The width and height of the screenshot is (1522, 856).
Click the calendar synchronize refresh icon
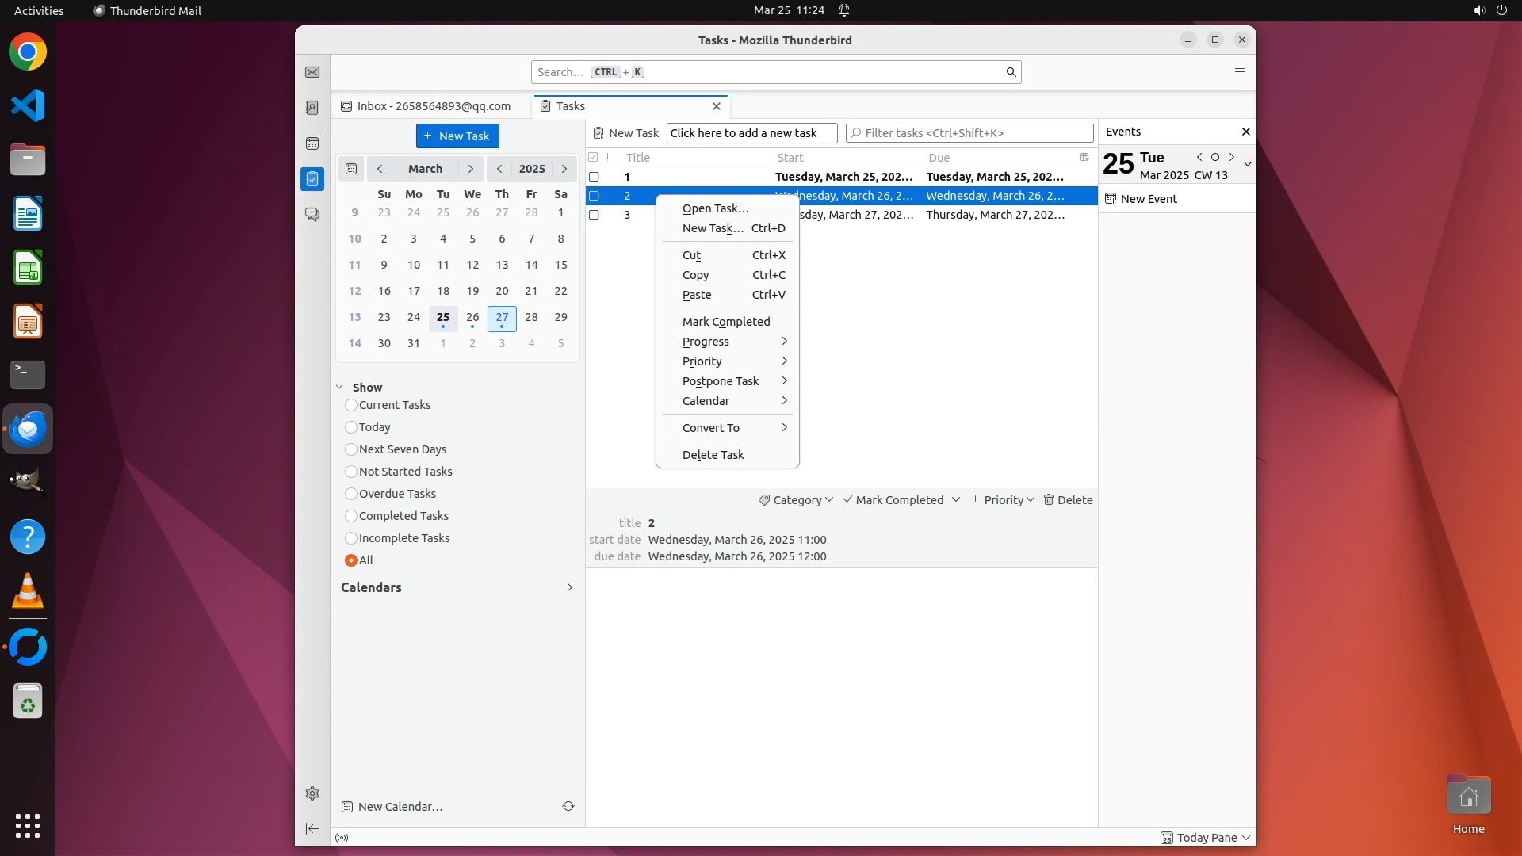568,806
